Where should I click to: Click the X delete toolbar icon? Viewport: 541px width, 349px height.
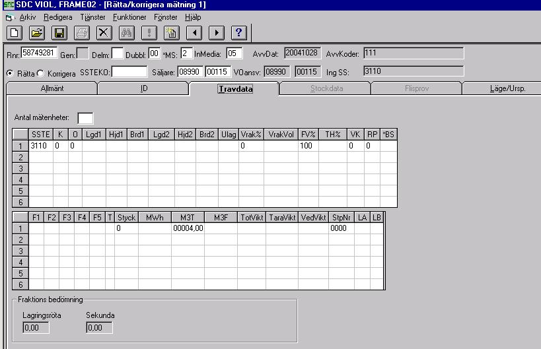tap(104, 33)
